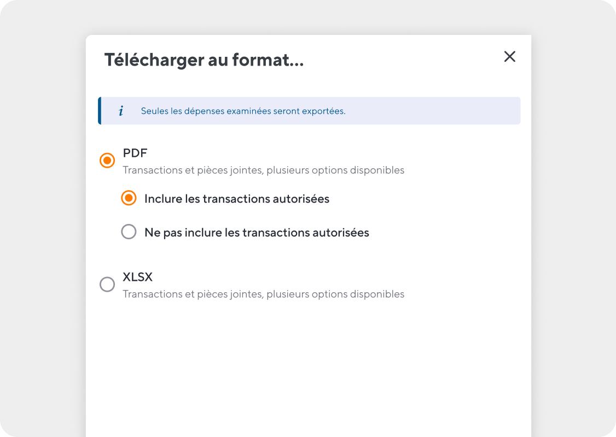Click the Ne pas inclure les transactions label
The image size is (616, 437).
click(x=257, y=233)
